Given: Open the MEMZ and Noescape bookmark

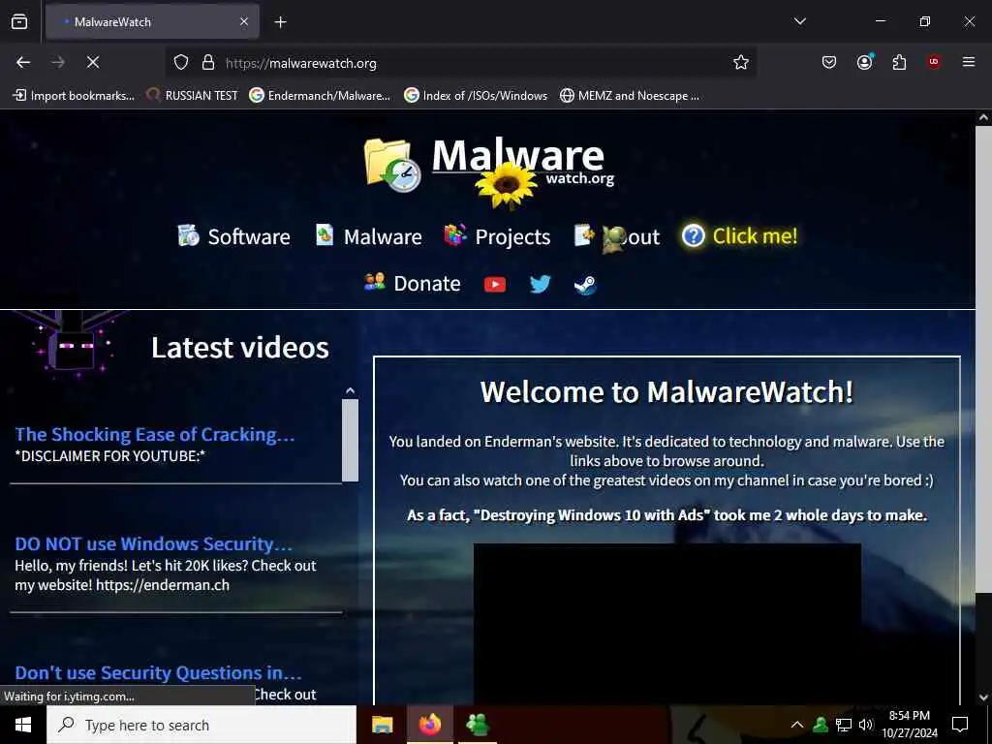Looking at the screenshot, I should (630, 96).
